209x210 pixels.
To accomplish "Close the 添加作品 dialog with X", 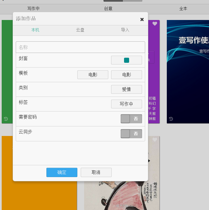I will [x=142, y=19].
